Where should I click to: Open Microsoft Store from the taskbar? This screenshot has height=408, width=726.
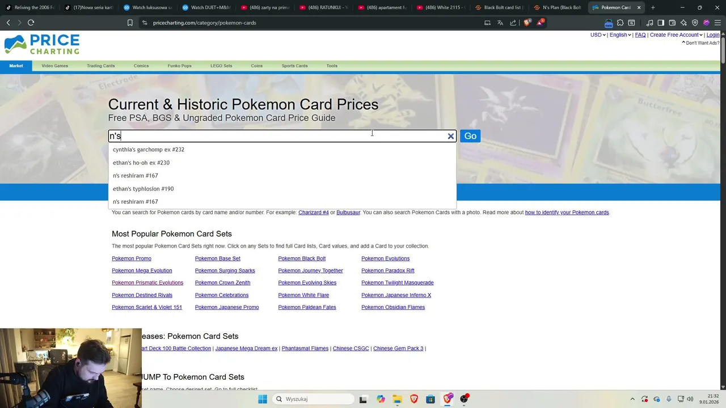(x=430, y=399)
